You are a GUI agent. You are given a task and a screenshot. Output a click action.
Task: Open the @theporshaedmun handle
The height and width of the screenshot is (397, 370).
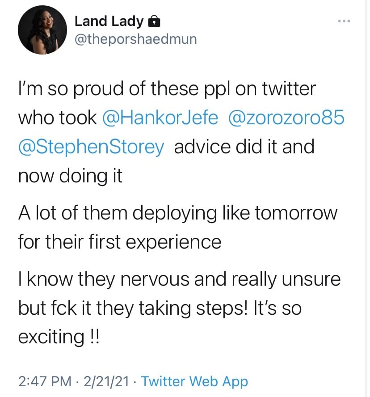pos(135,39)
